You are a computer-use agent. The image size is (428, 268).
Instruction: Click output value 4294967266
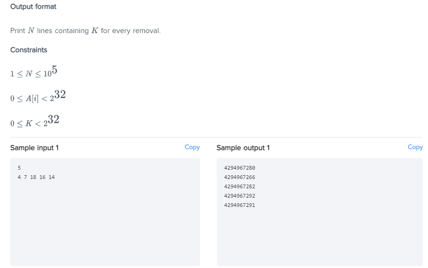[239, 177]
